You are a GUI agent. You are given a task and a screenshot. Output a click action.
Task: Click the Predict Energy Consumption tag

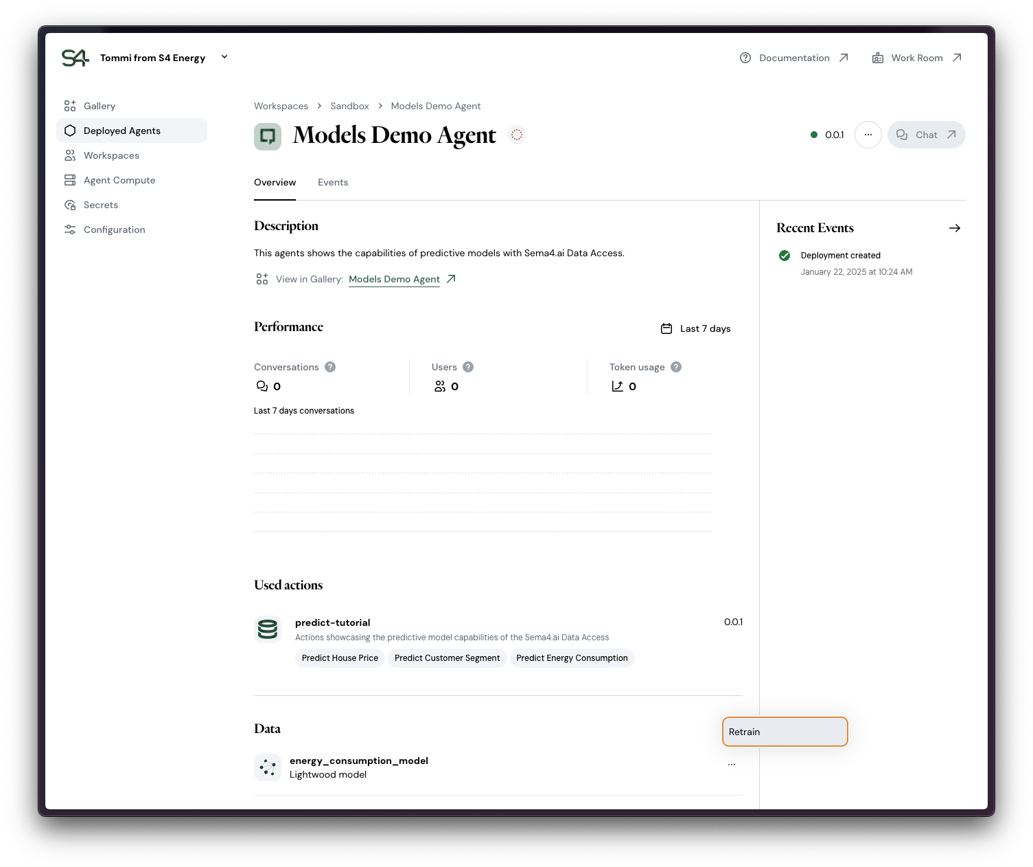pos(572,658)
